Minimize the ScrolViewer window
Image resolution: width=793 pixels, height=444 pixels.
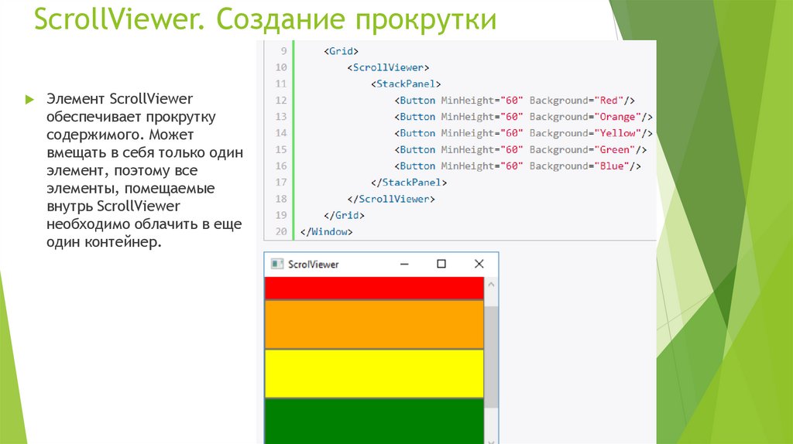[404, 264]
